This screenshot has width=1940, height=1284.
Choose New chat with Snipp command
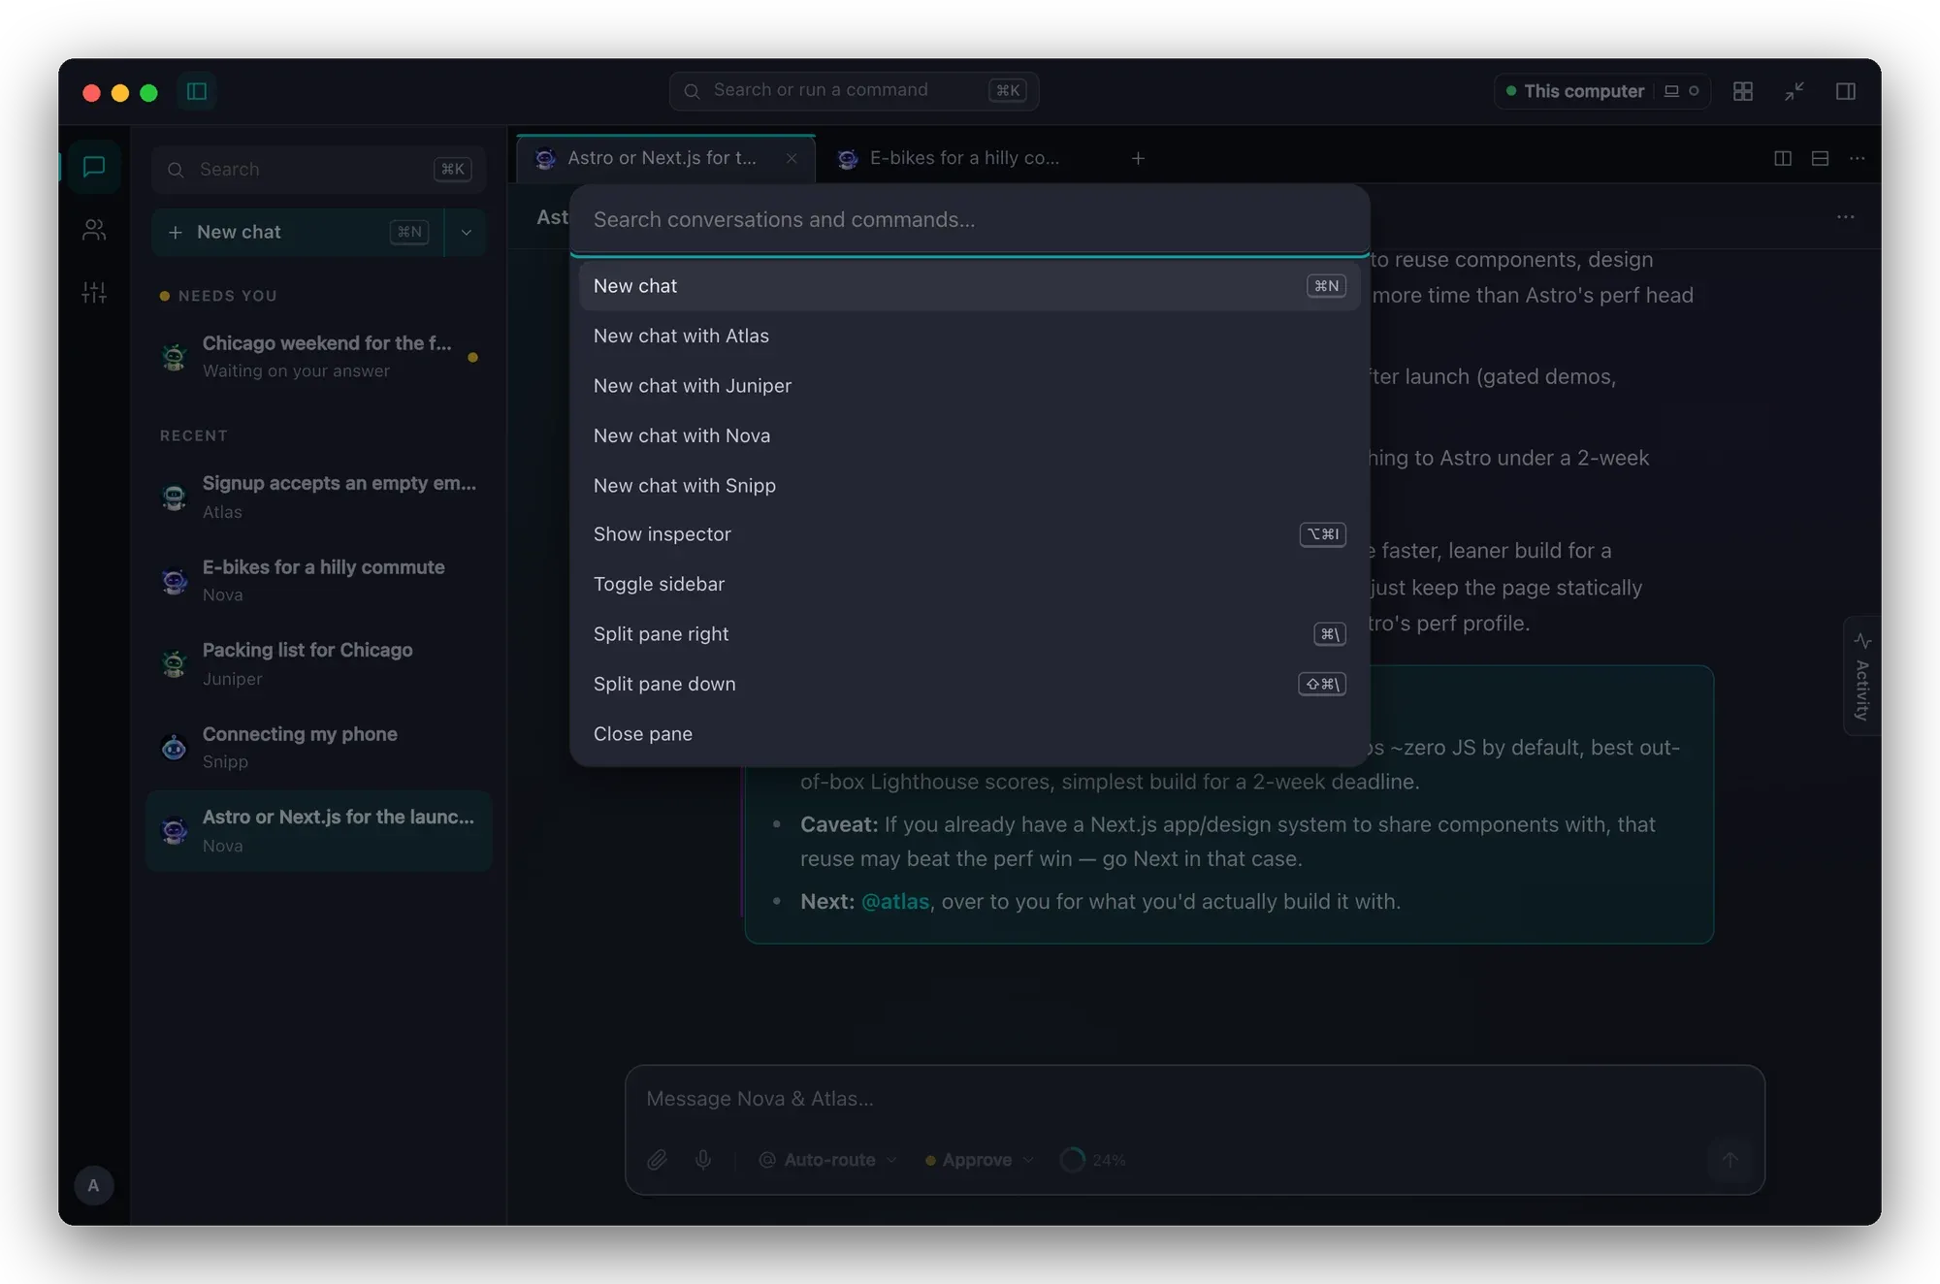tap(969, 485)
